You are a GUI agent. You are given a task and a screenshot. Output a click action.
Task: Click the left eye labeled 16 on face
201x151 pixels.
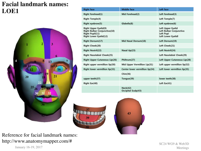59,69
